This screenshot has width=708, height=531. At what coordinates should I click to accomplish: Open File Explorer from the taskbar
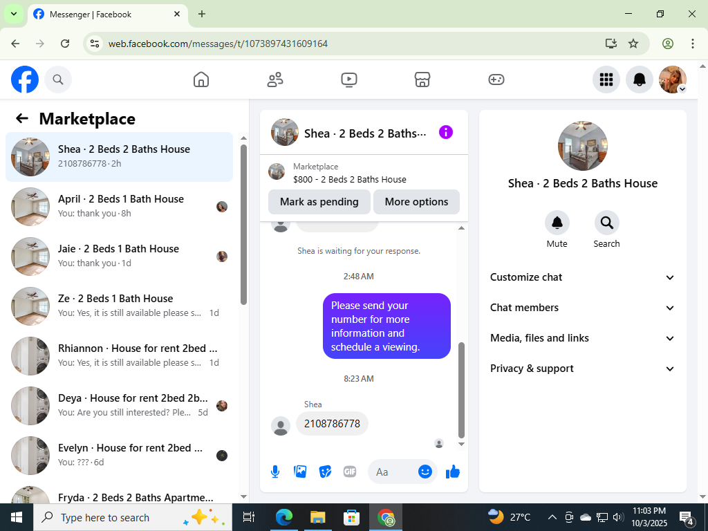[x=318, y=517]
